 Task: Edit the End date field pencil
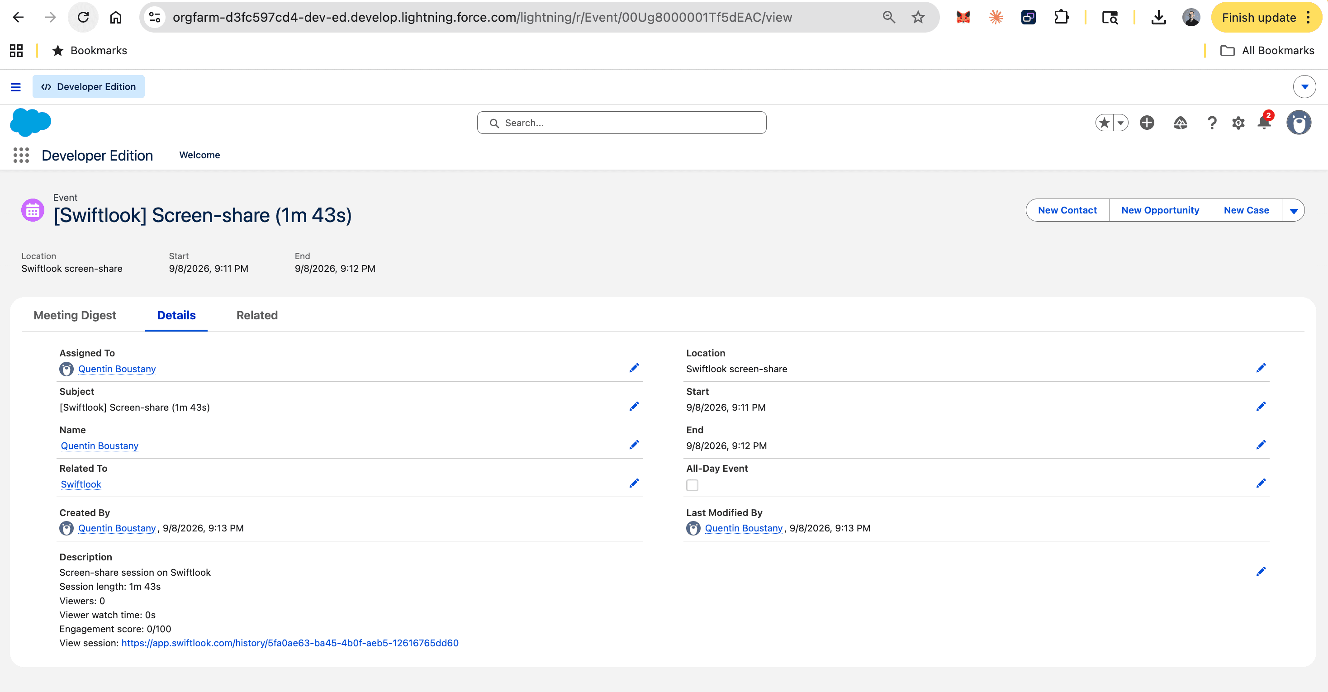coord(1261,445)
